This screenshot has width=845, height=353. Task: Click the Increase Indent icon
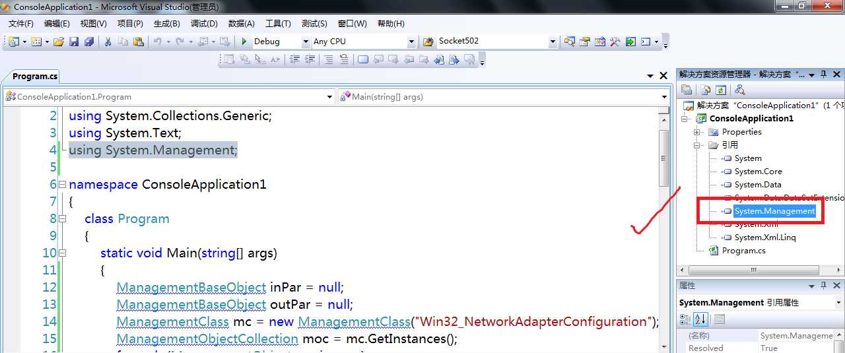[309, 59]
